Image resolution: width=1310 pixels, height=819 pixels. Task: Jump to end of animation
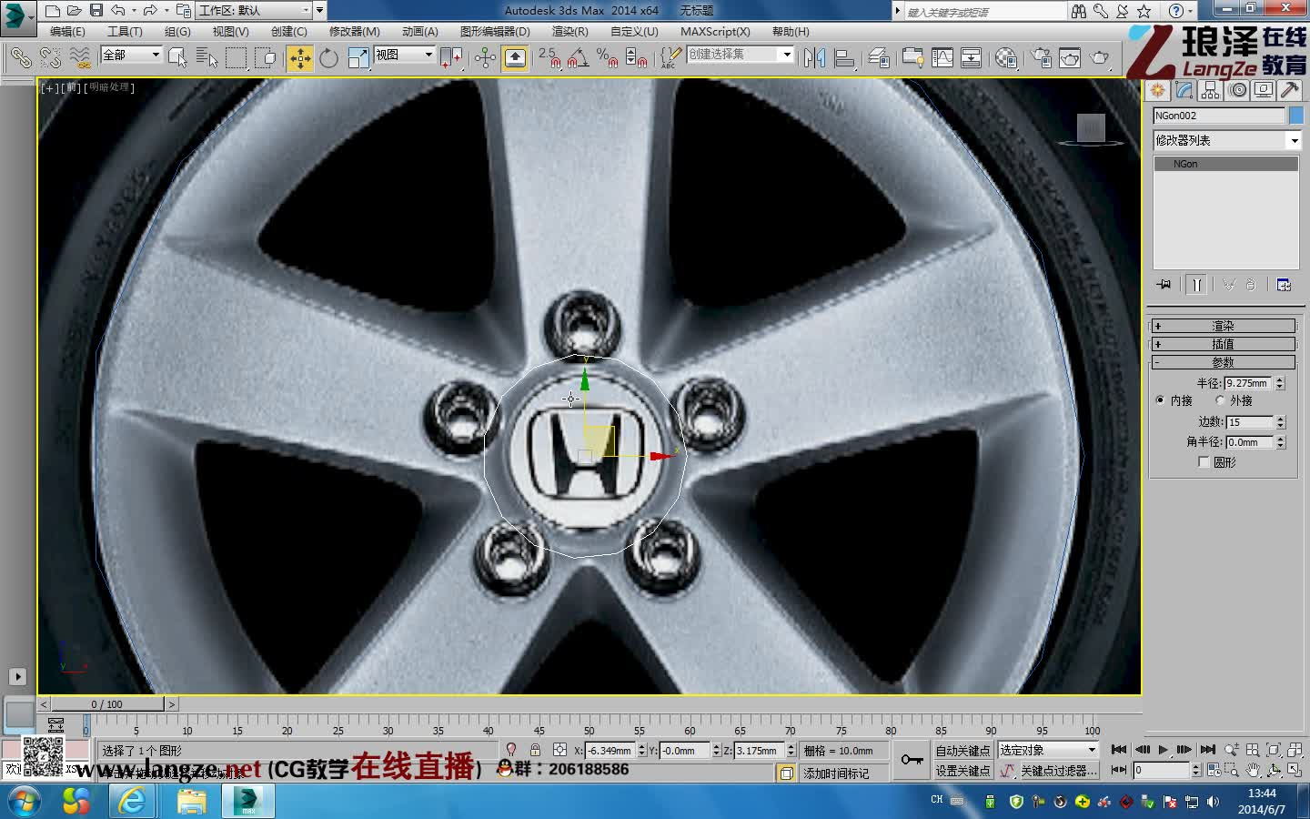1207,750
